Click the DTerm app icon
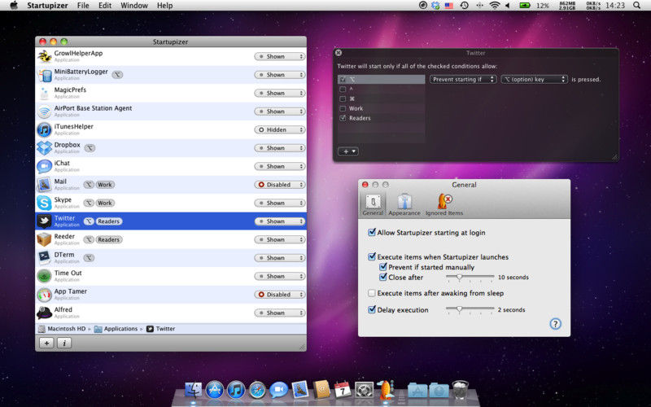This screenshot has height=407, width=651. 45,258
